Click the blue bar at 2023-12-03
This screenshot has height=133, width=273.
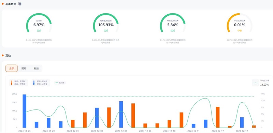tap(97, 118)
